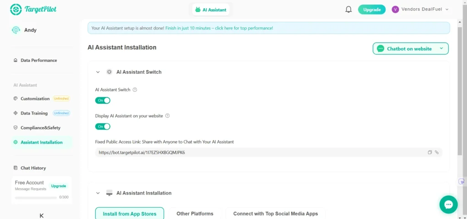Toggle Display AI Assistant on your website

(x=103, y=126)
